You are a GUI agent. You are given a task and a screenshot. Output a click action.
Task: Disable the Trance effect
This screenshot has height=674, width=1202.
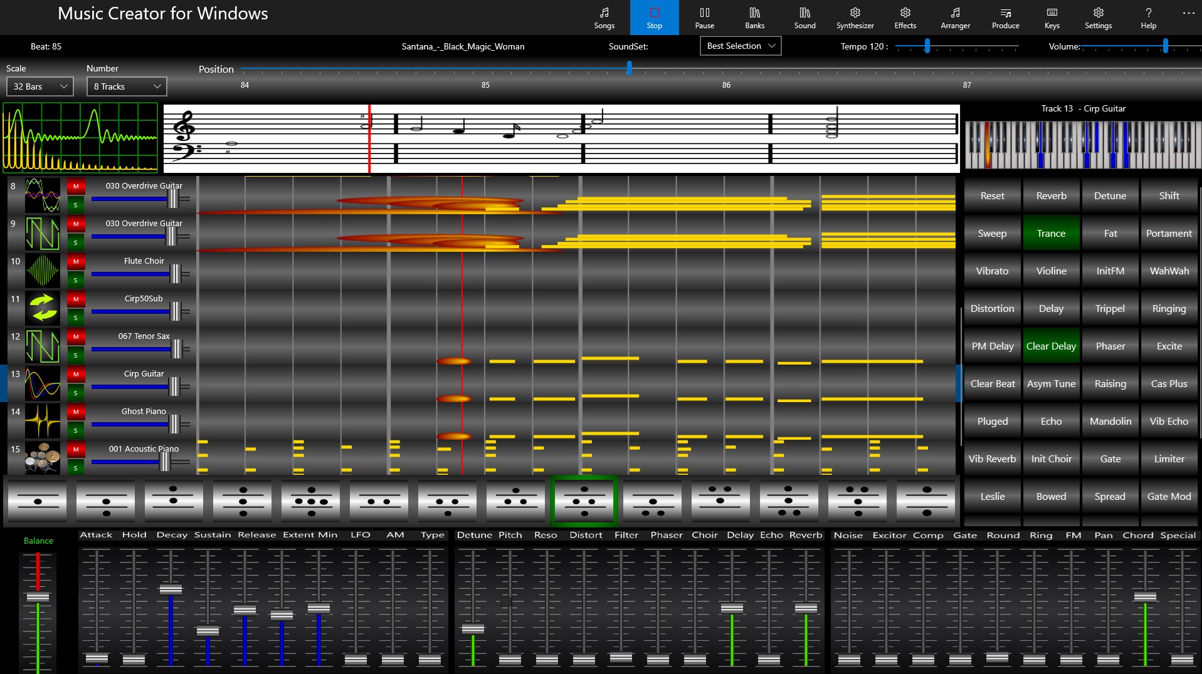(x=1050, y=232)
